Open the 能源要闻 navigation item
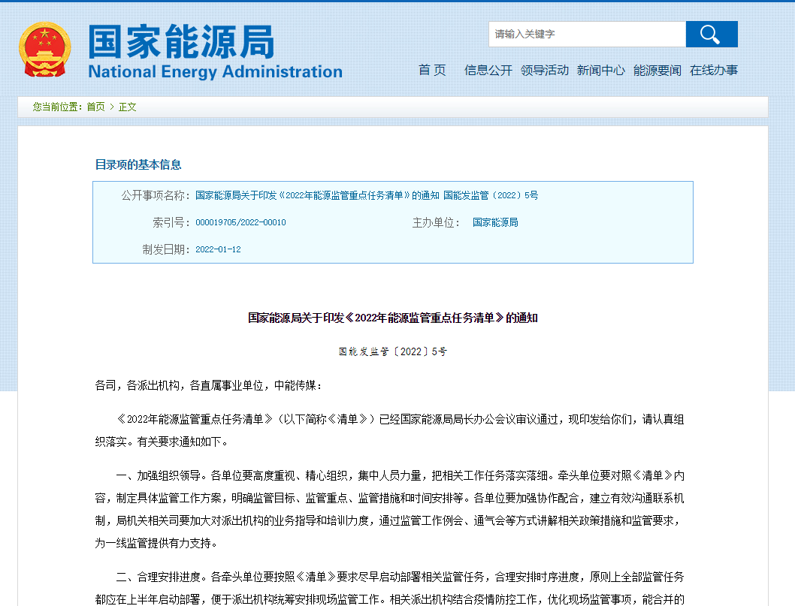The height and width of the screenshot is (606, 795). point(657,70)
